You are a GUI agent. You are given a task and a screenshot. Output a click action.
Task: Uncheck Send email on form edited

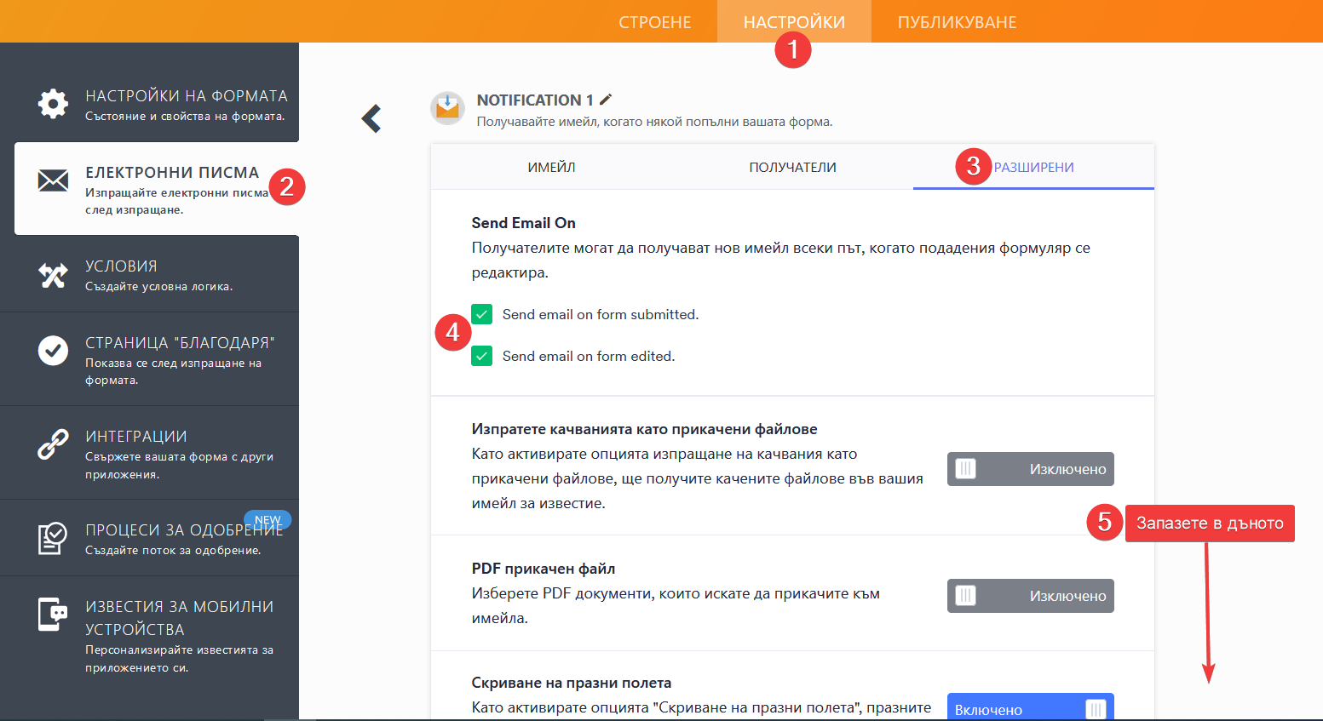pos(482,356)
